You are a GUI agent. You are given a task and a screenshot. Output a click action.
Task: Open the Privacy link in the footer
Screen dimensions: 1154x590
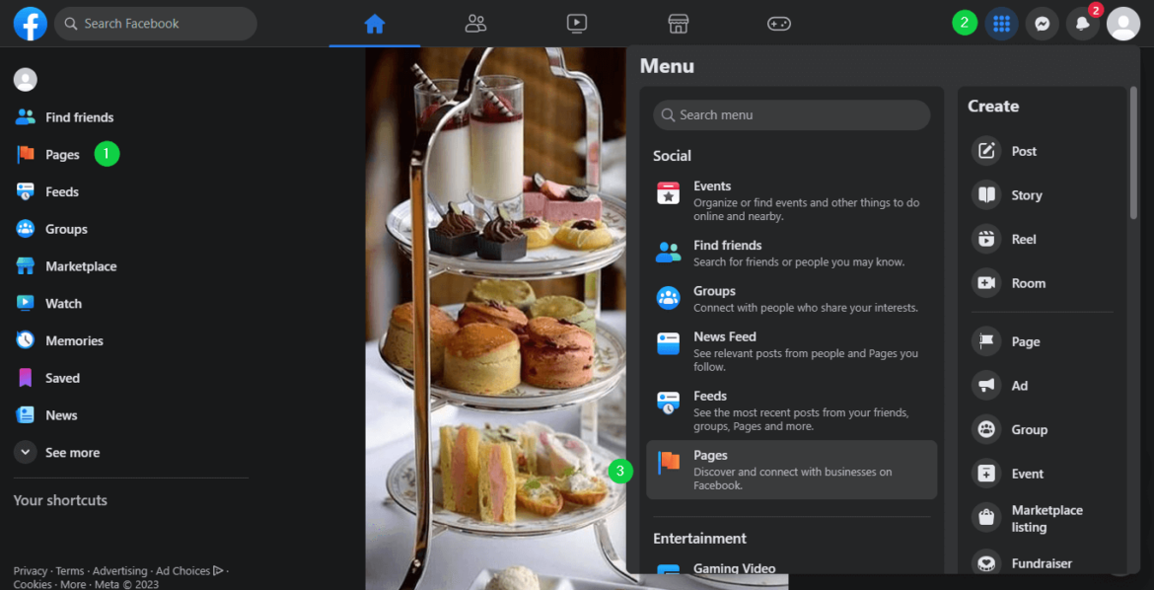click(31, 570)
